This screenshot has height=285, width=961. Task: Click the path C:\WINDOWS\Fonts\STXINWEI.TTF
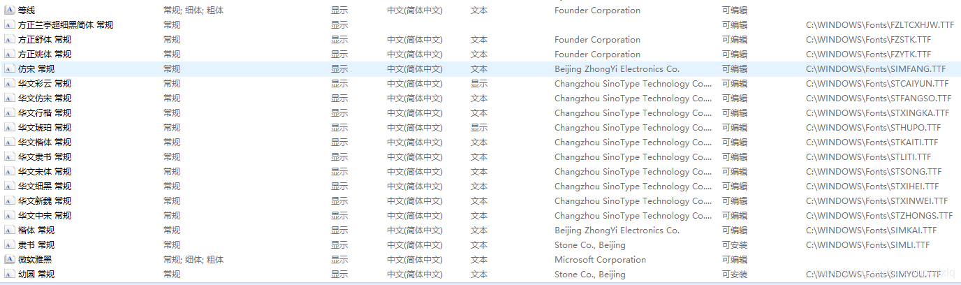point(877,201)
